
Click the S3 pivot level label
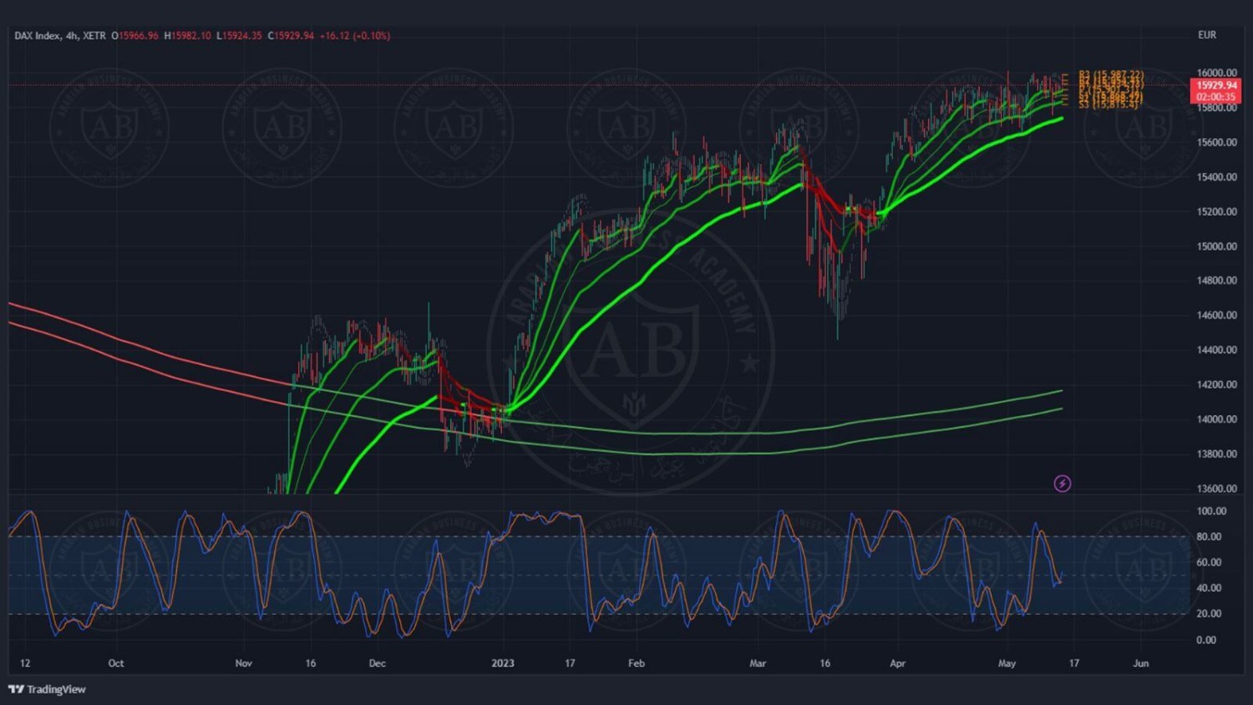coord(1108,104)
